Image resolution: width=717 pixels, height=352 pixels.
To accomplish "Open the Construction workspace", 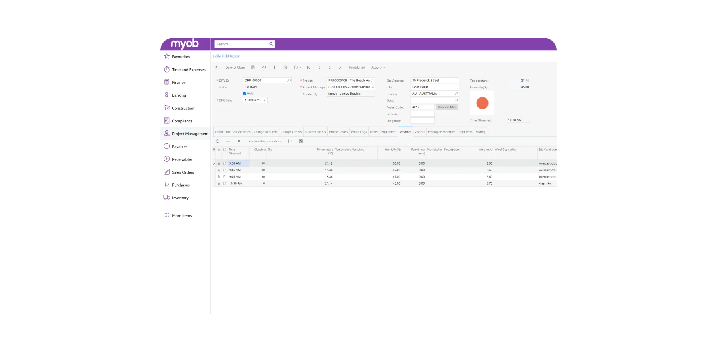I will [179, 108].
